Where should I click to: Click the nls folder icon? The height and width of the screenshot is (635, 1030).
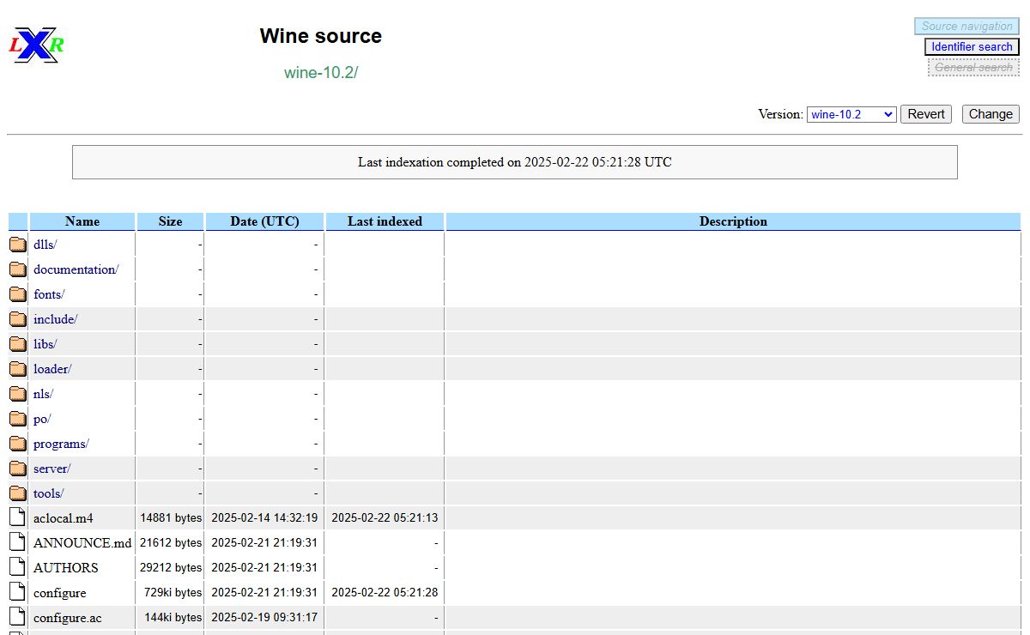(18, 394)
